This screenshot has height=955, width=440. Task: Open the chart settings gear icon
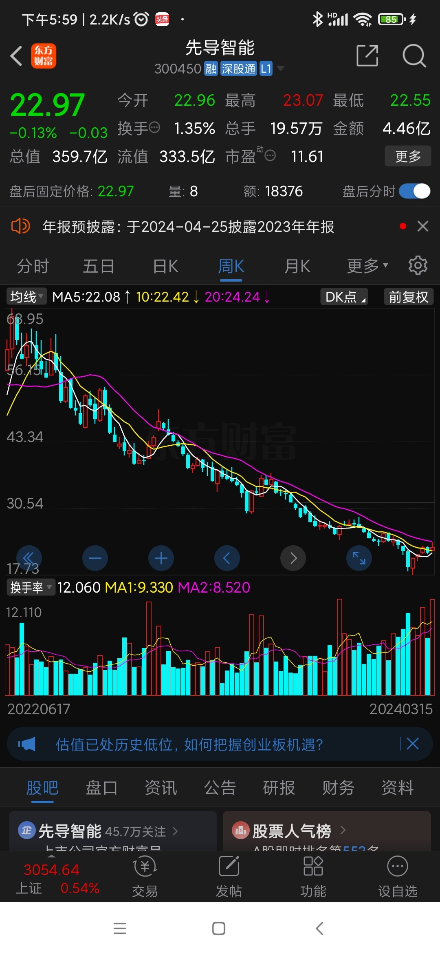418,266
